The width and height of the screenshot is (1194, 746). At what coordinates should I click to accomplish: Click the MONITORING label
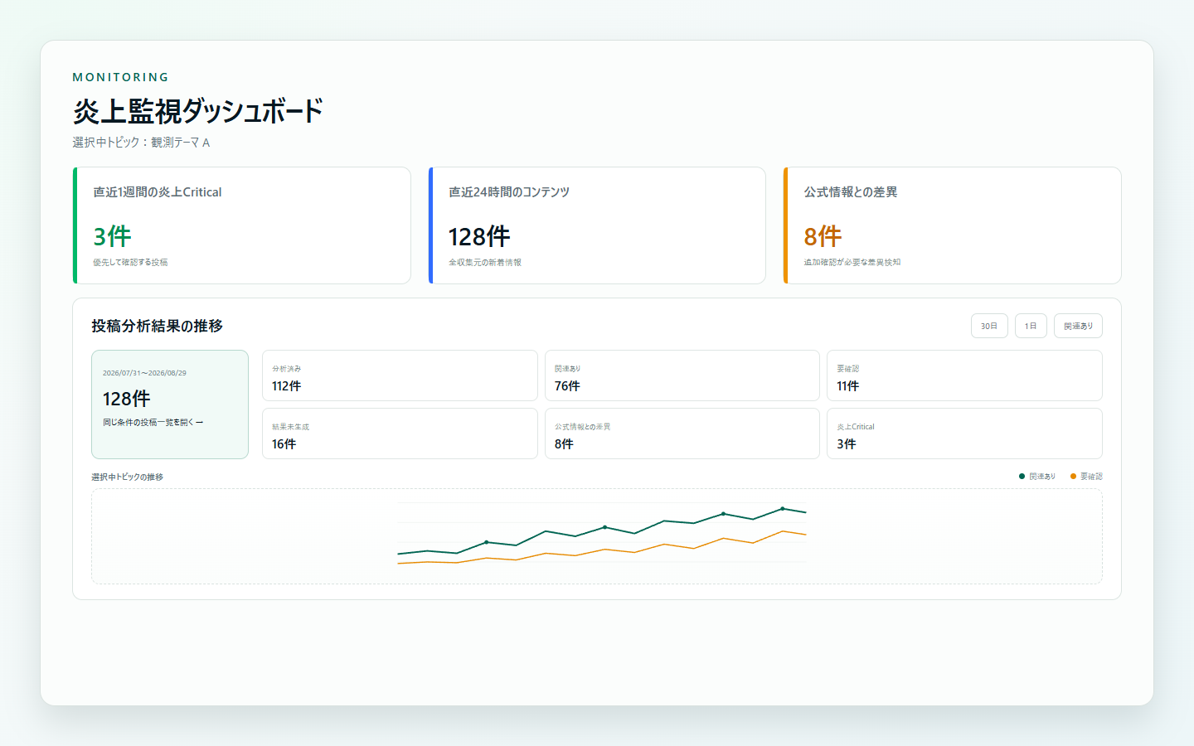121,77
